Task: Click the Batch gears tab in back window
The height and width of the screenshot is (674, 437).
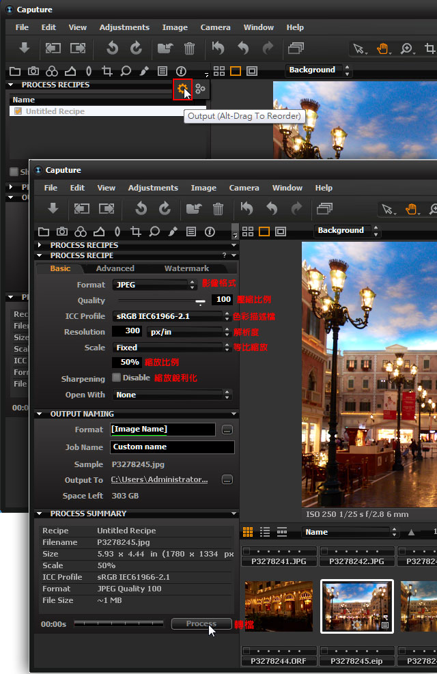Action: [200, 89]
